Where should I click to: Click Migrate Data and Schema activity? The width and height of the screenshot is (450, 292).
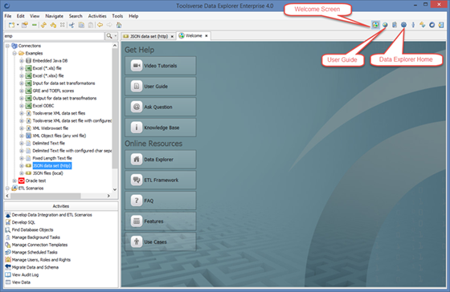[x=35, y=267]
